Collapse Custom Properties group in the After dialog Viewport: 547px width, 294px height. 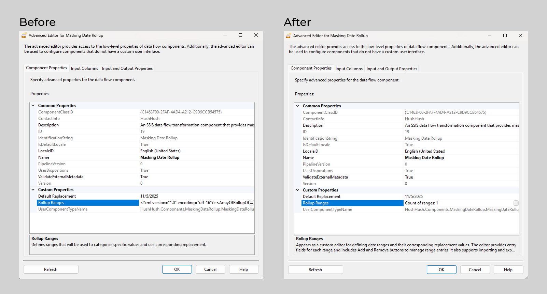coord(298,190)
